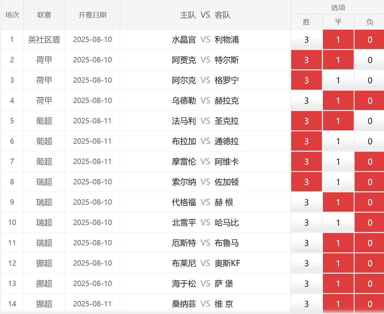The height and width of the screenshot is (314, 384).
Task: Click the match text 摩雷伦 VS 阿维卡
Action: (205, 161)
